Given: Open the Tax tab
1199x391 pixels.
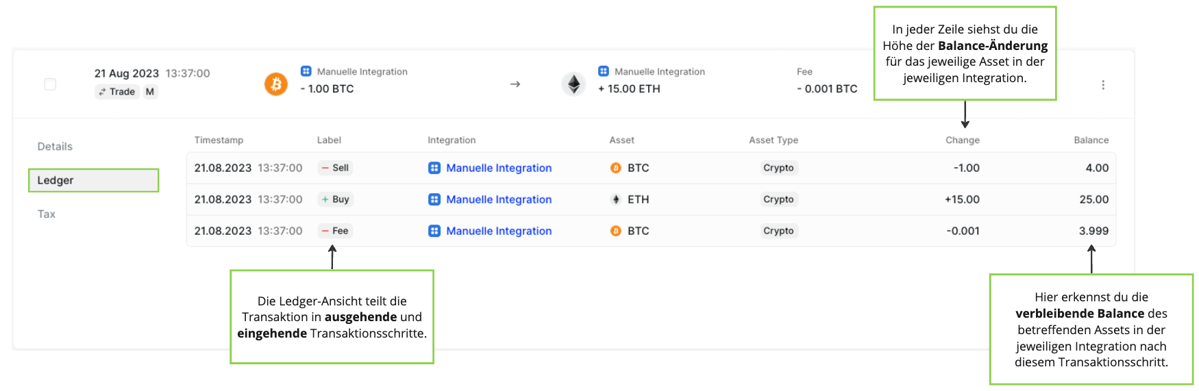Looking at the screenshot, I should 47,214.
